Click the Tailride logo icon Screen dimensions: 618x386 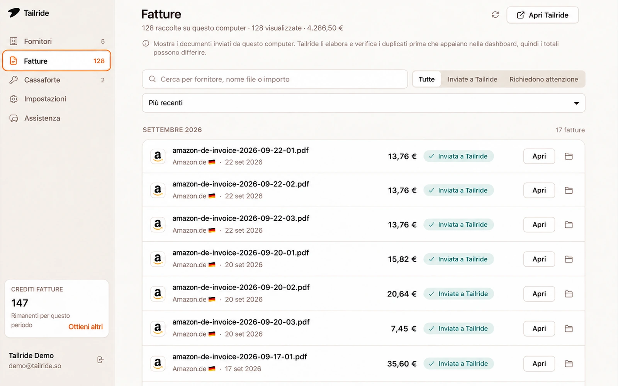[x=14, y=13]
